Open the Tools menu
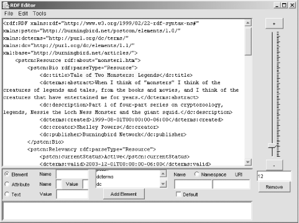 click(39, 14)
